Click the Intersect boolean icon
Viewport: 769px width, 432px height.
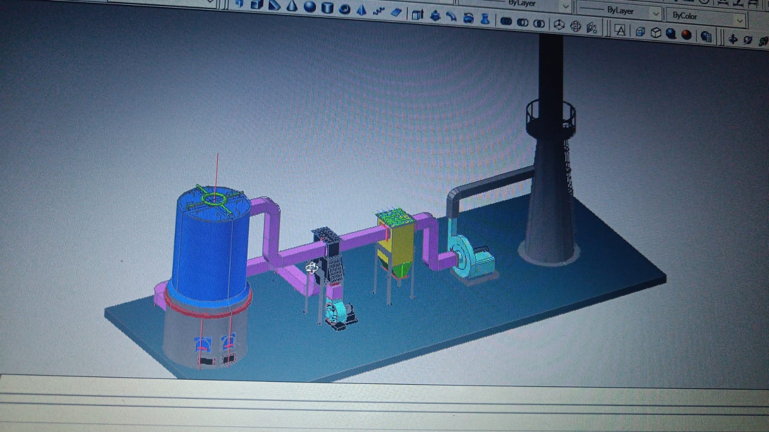(539, 23)
